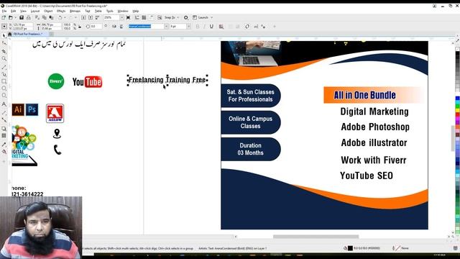Select the Shape tool in the toolbox
460x259 pixels.
(x=4, y=43)
